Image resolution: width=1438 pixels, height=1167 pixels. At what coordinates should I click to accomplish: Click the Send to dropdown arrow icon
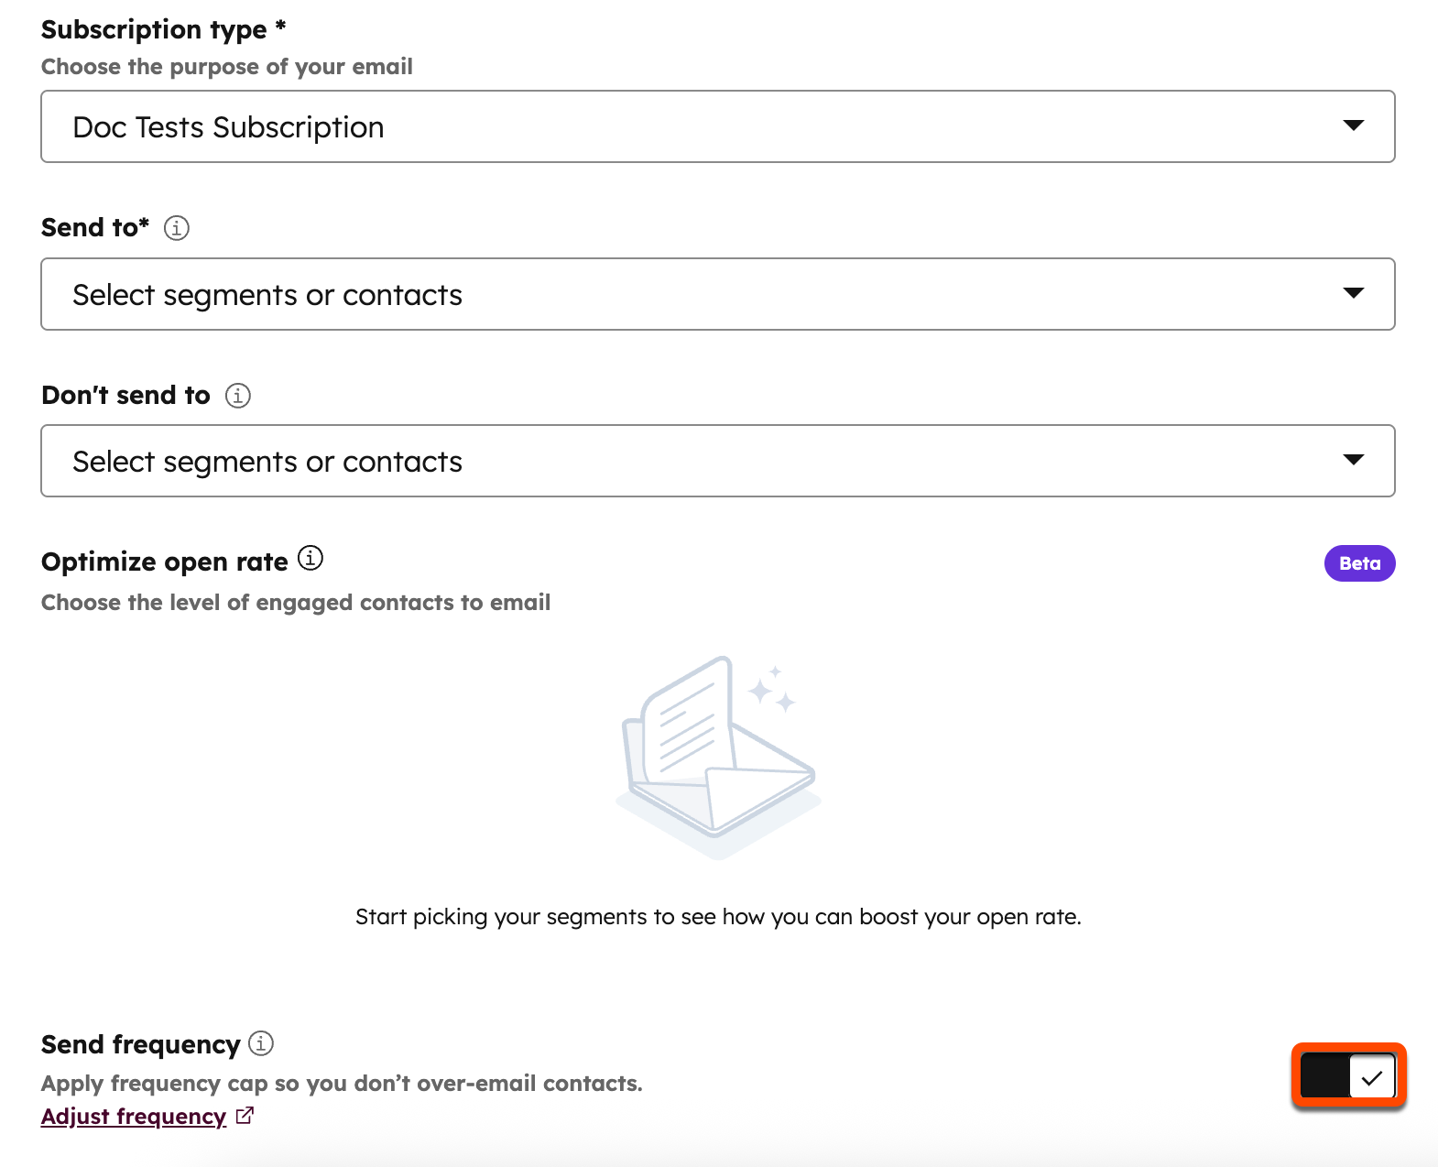click(x=1356, y=294)
